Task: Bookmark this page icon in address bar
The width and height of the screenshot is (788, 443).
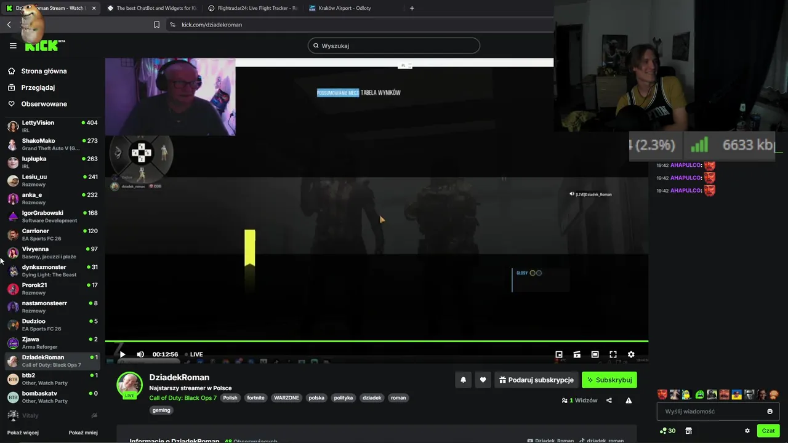Action: point(156,25)
